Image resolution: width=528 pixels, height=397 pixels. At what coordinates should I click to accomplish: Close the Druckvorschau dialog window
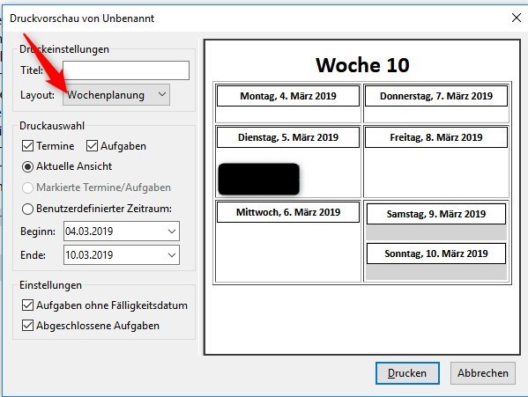point(517,18)
